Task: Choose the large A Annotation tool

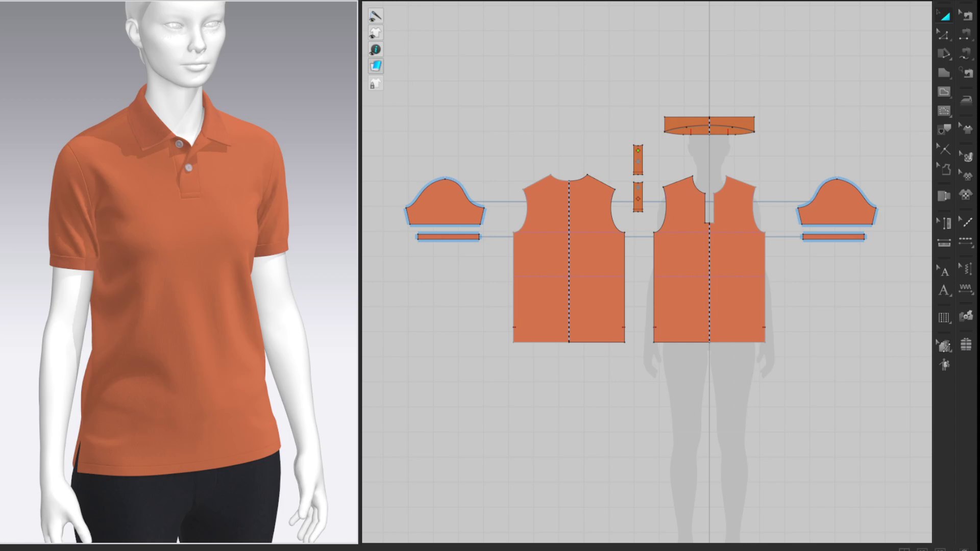Action: point(943,290)
